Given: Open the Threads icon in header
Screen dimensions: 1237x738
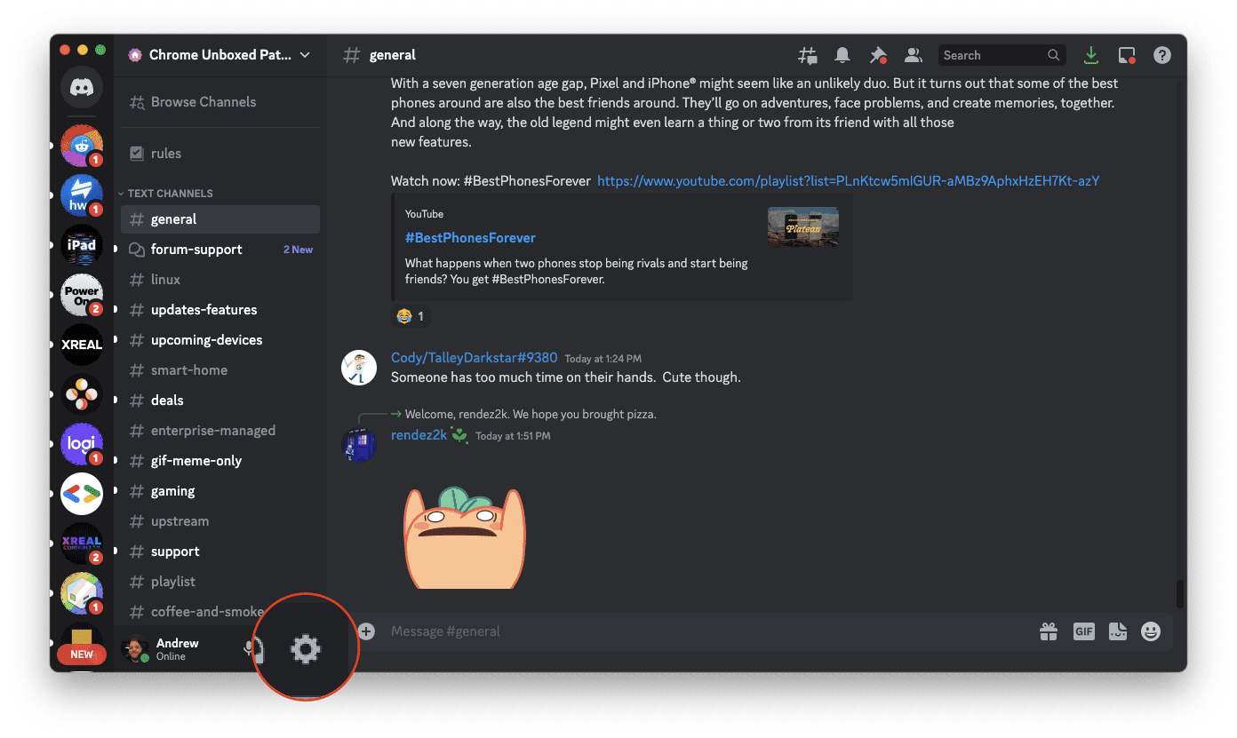Looking at the screenshot, I should tap(808, 55).
